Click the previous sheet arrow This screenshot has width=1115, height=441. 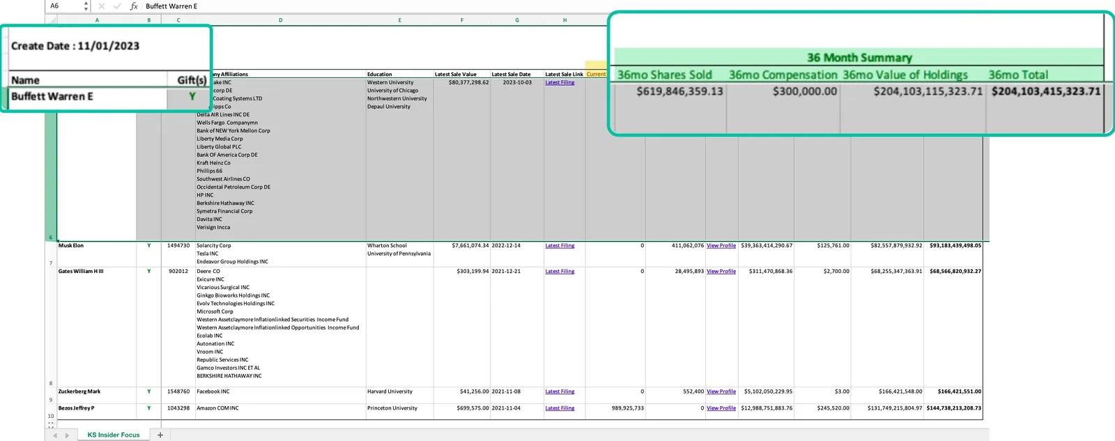point(55,435)
